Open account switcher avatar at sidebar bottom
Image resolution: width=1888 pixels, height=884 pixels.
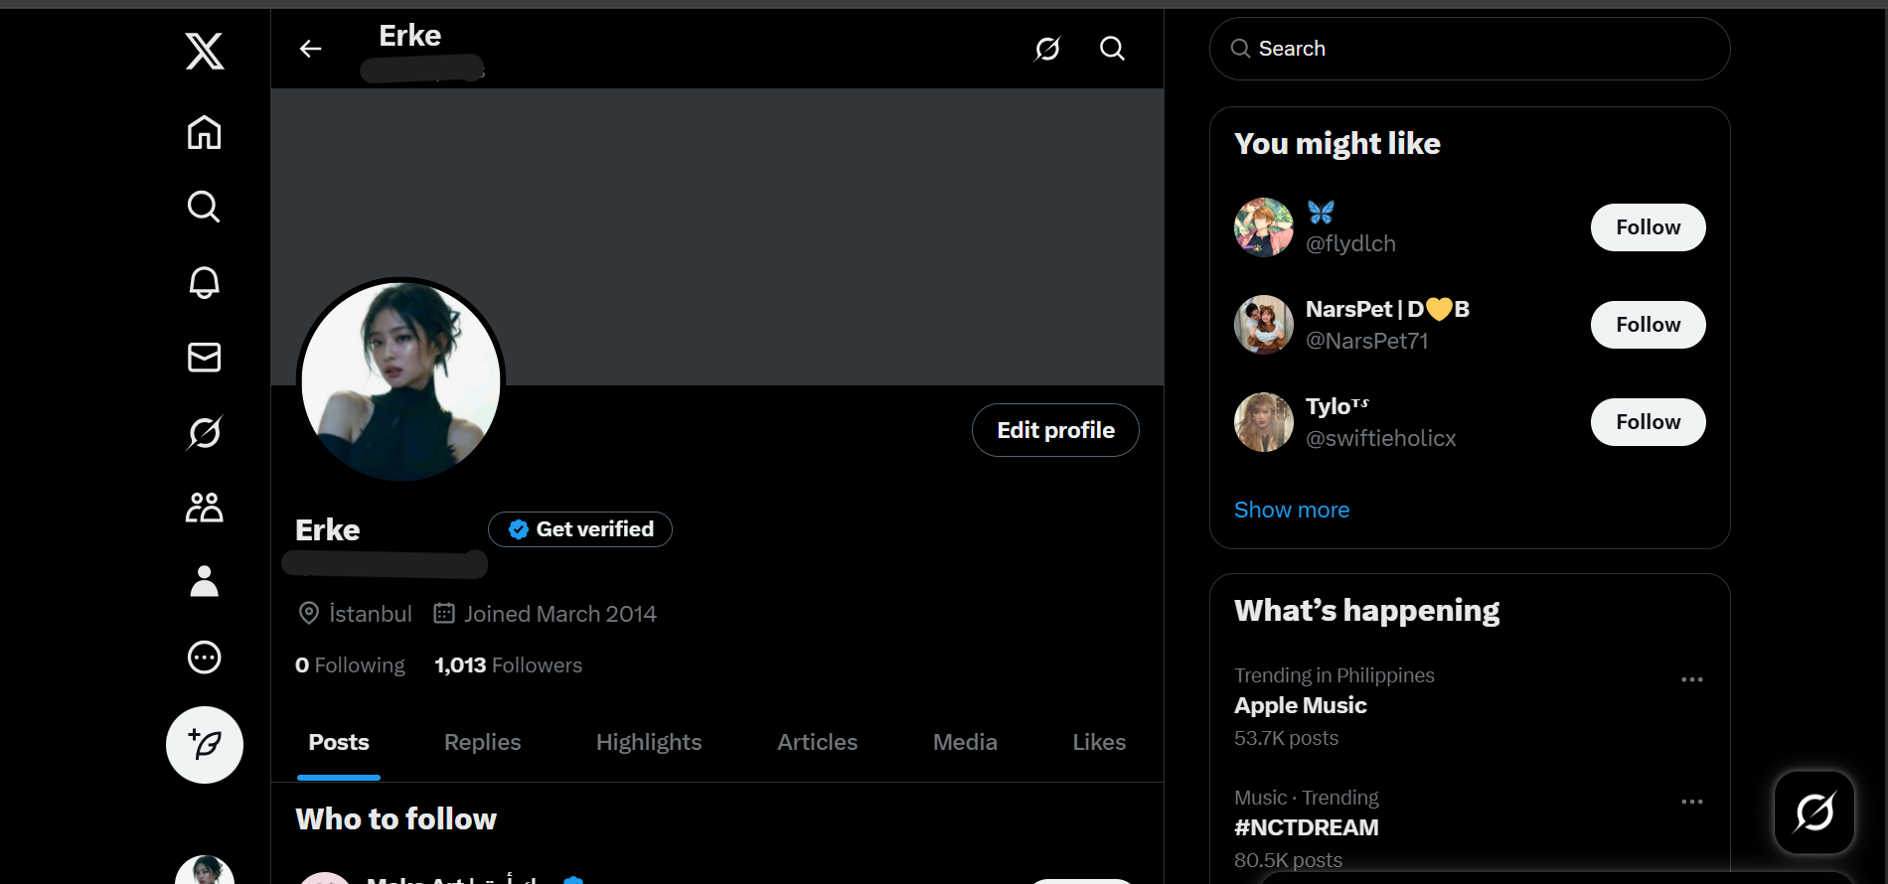coord(205,869)
